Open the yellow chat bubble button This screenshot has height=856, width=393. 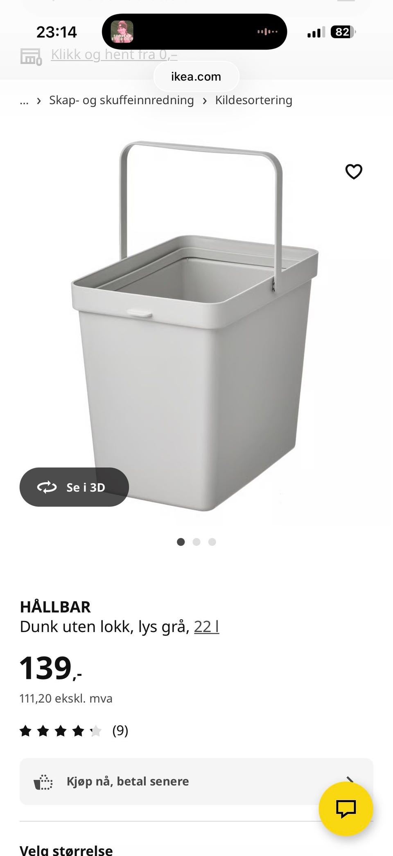(346, 809)
